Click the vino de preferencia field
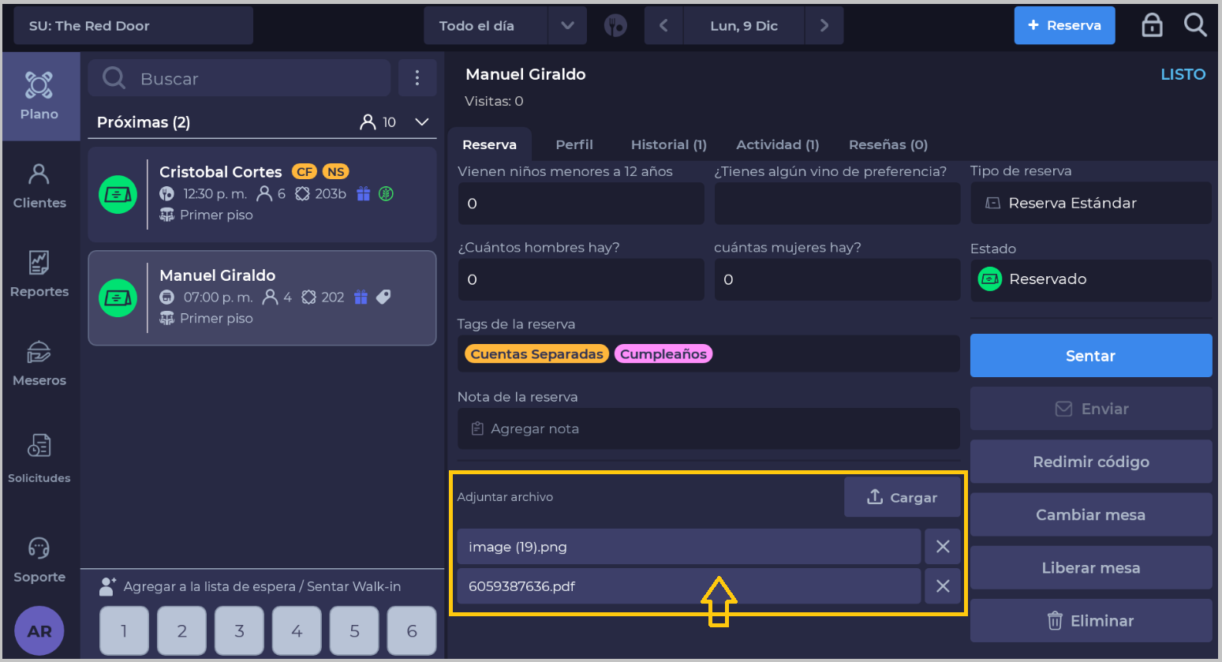Image resolution: width=1222 pixels, height=662 pixels. [x=837, y=204]
